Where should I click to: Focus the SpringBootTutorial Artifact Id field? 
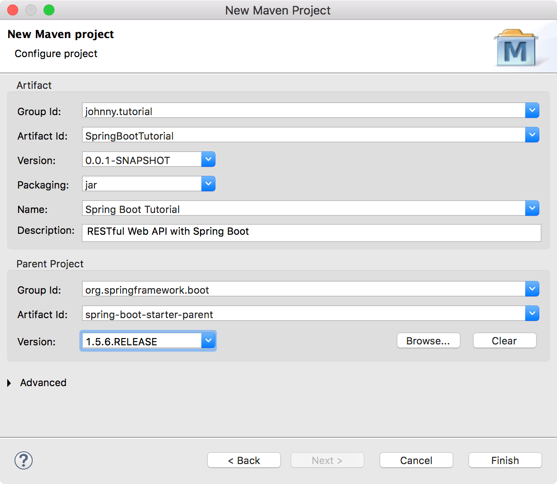click(x=304, y=135)
